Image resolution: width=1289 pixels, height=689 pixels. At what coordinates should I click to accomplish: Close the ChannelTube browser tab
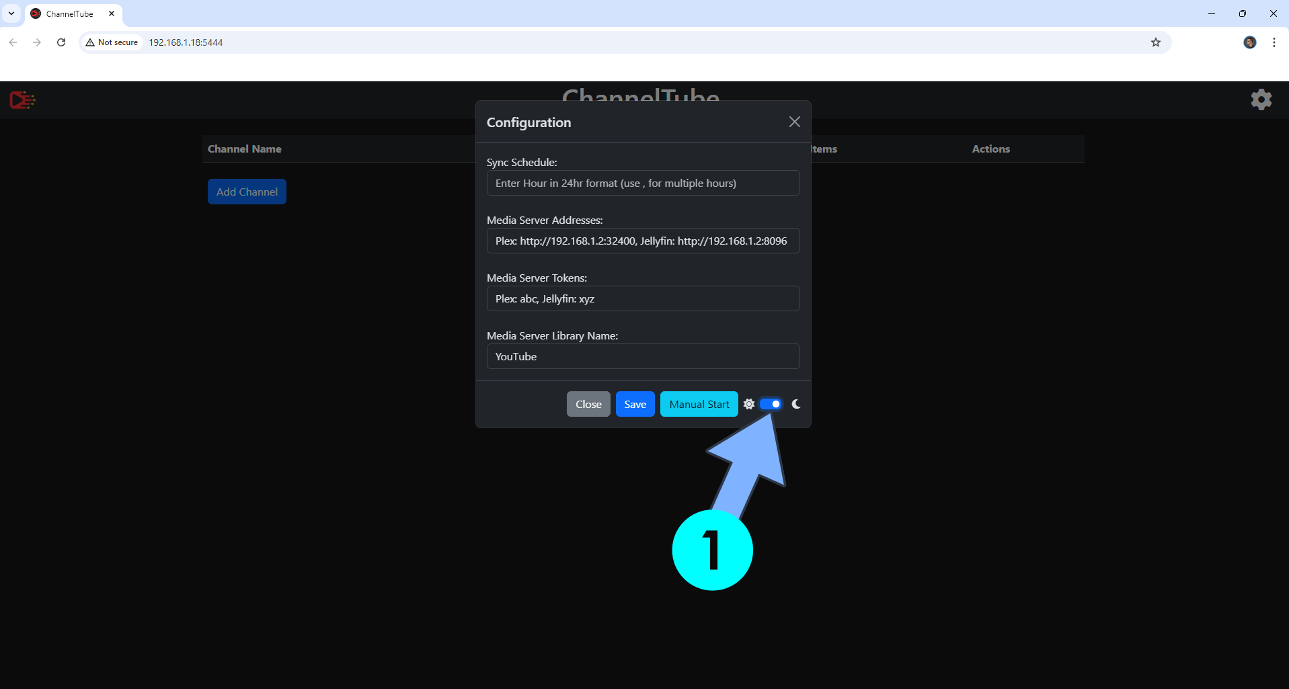pyautogui.click(x=112, y=13)
